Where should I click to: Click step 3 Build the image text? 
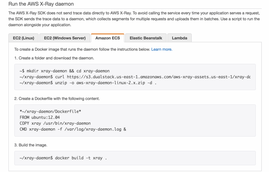(x=31, y=145)
